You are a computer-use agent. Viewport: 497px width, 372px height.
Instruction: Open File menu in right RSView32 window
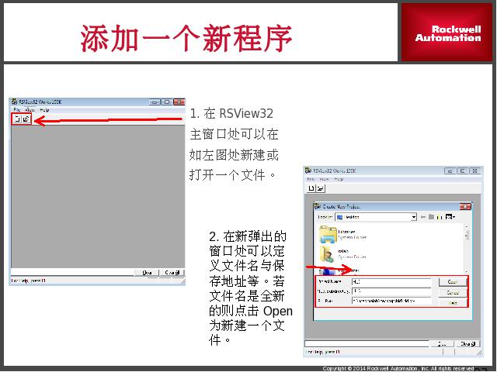(311, 179)
